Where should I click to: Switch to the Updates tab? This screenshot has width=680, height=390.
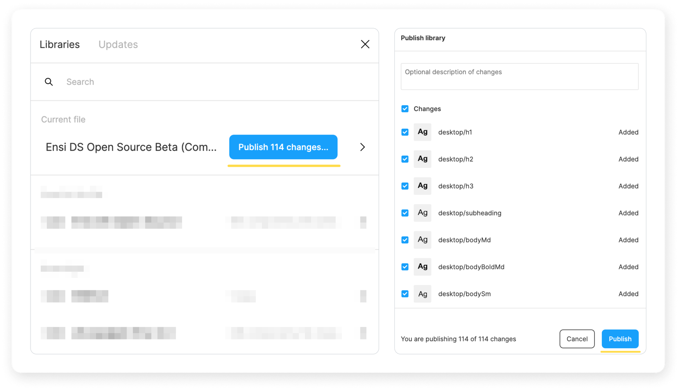coord(118,45)
